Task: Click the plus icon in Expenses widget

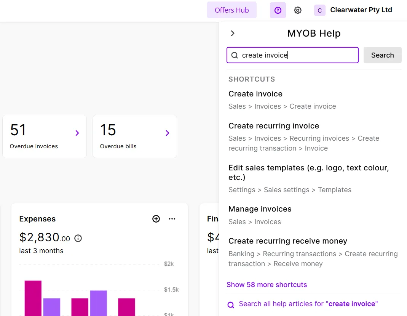Action: [156, 219]
